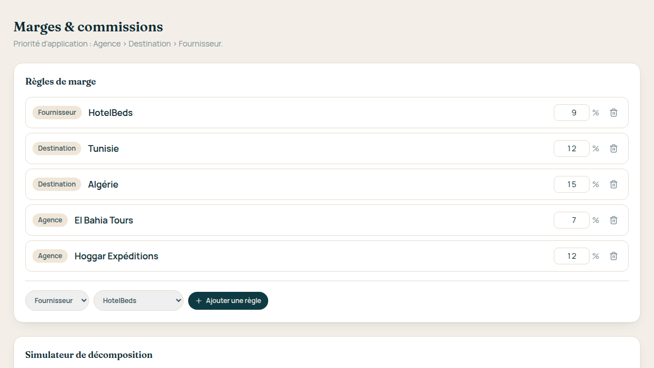
Task: Click the Priorité d'application subtitle text
Action: coord(118,44)
